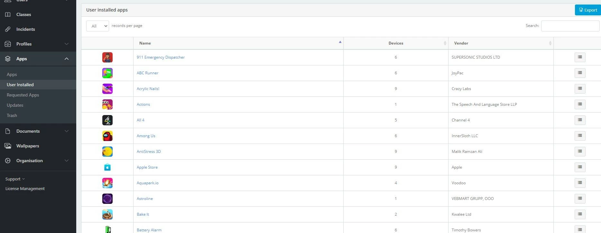Open device list button for Aquapark.io
The width and height of the screenshot is (601, 233).
pos(580,183)
